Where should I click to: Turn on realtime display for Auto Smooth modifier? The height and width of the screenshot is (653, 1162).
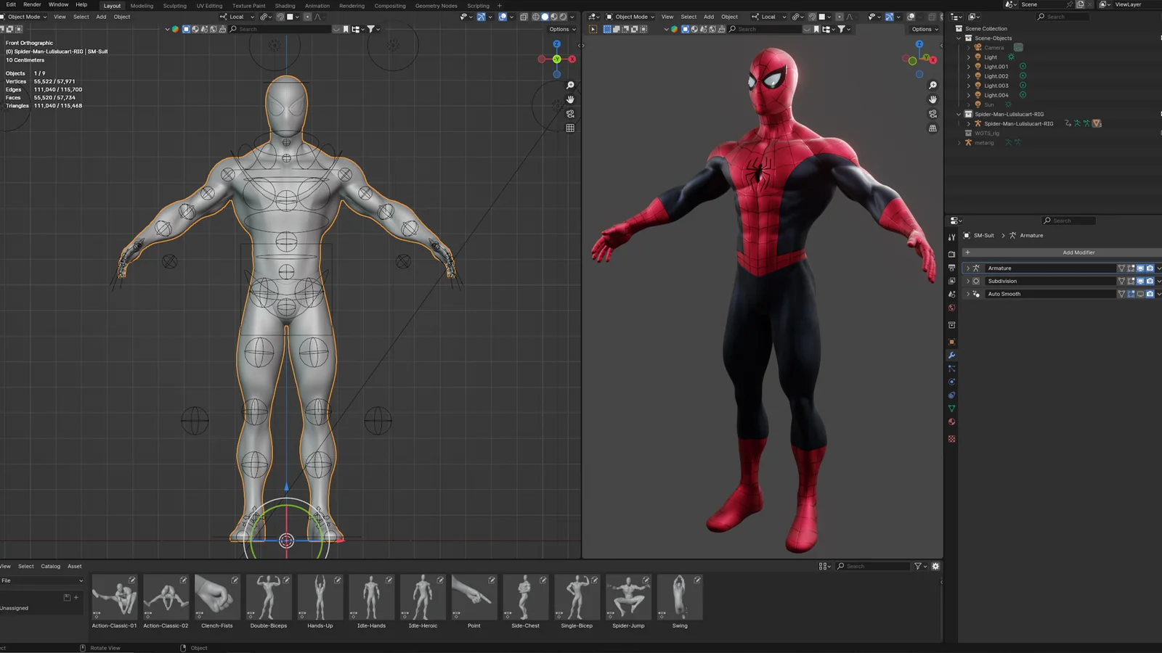[x=1140, y=294]
